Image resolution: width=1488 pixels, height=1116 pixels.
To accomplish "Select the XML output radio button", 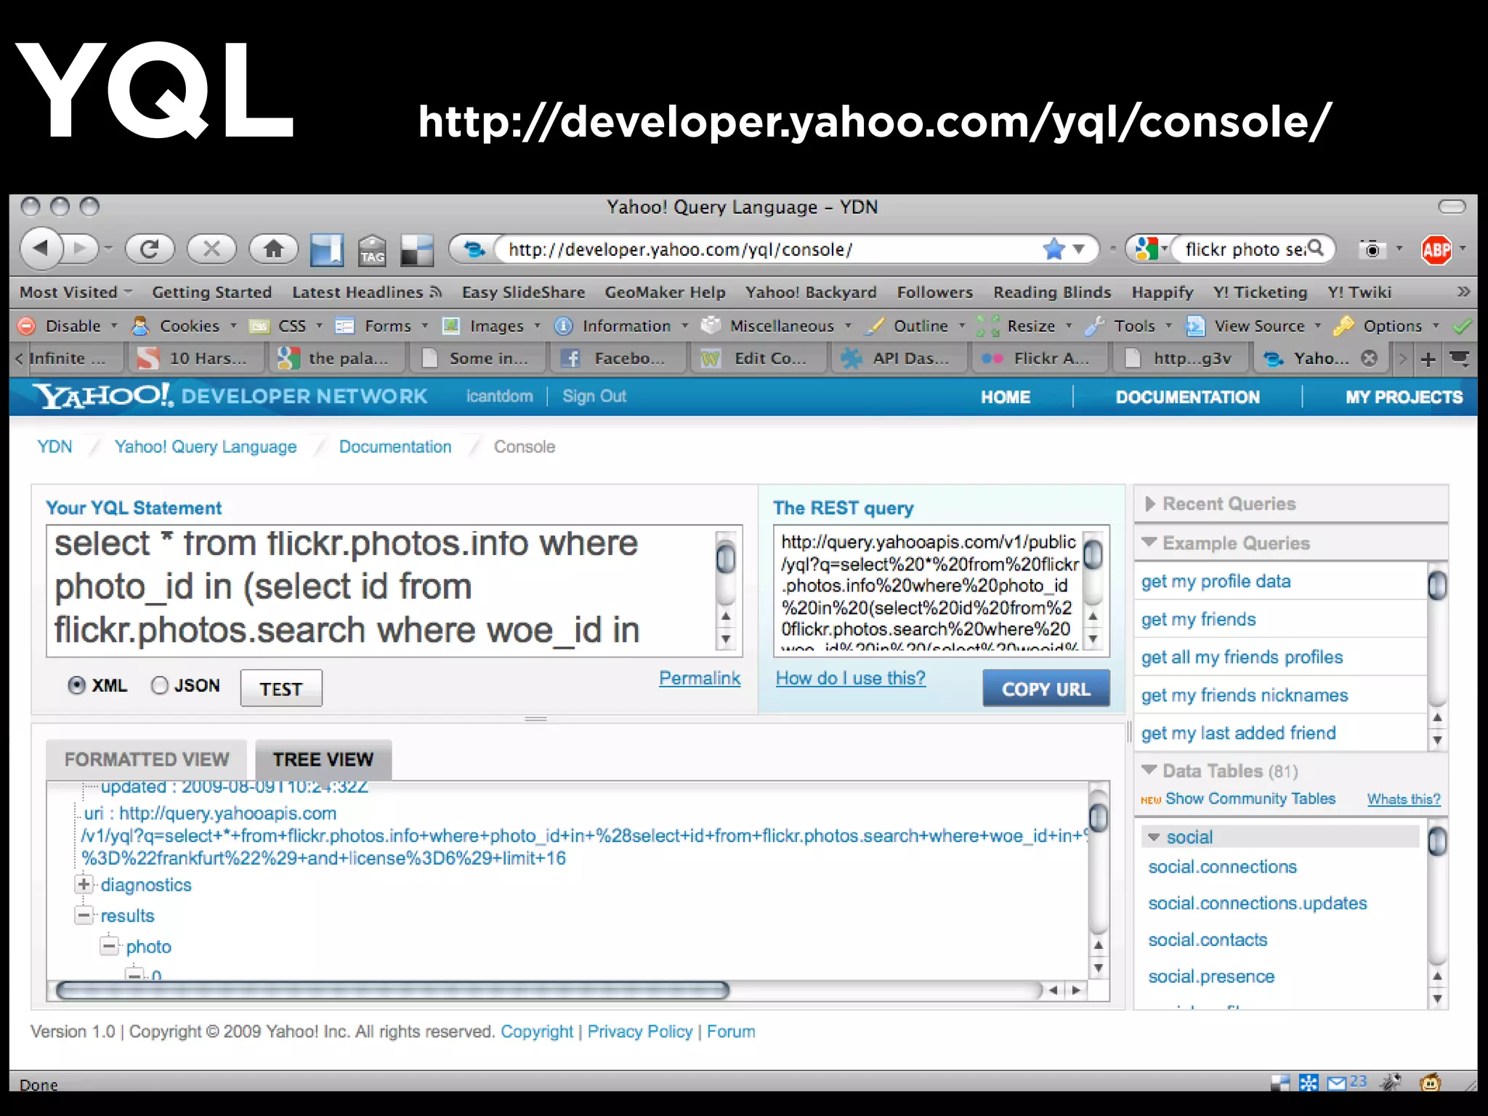I will click(76, 685).
